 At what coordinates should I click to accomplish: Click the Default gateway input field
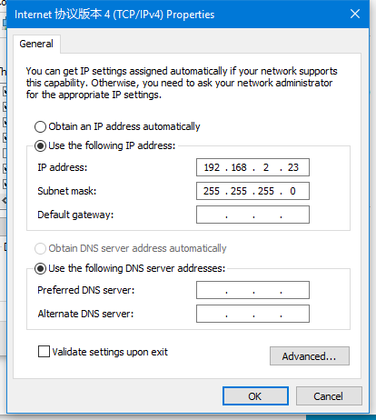[252, 215]
